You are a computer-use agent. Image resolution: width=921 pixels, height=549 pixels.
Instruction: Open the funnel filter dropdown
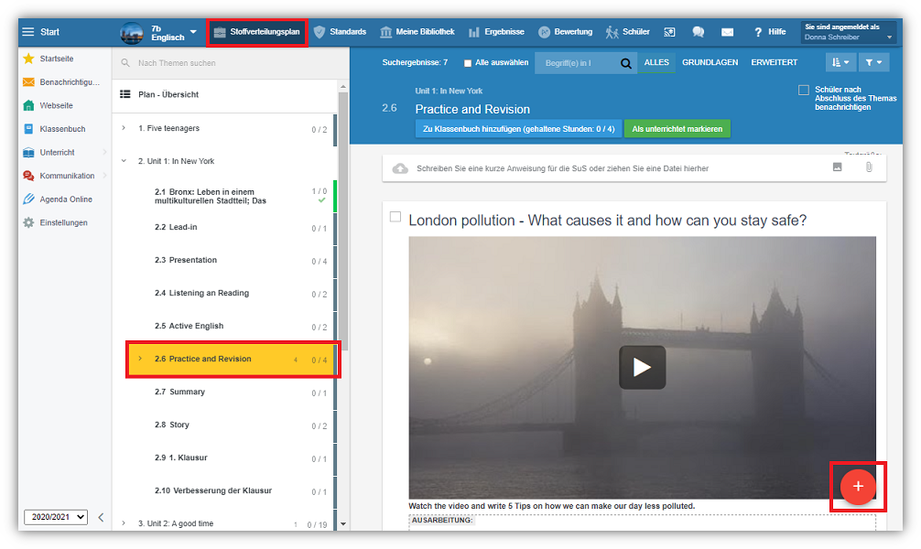[x=873, y=62]
